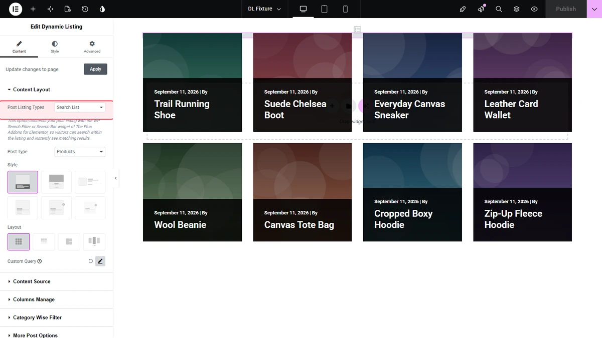
Task: Open the Trail Running Shoe title link
Action: pos(182,109)
